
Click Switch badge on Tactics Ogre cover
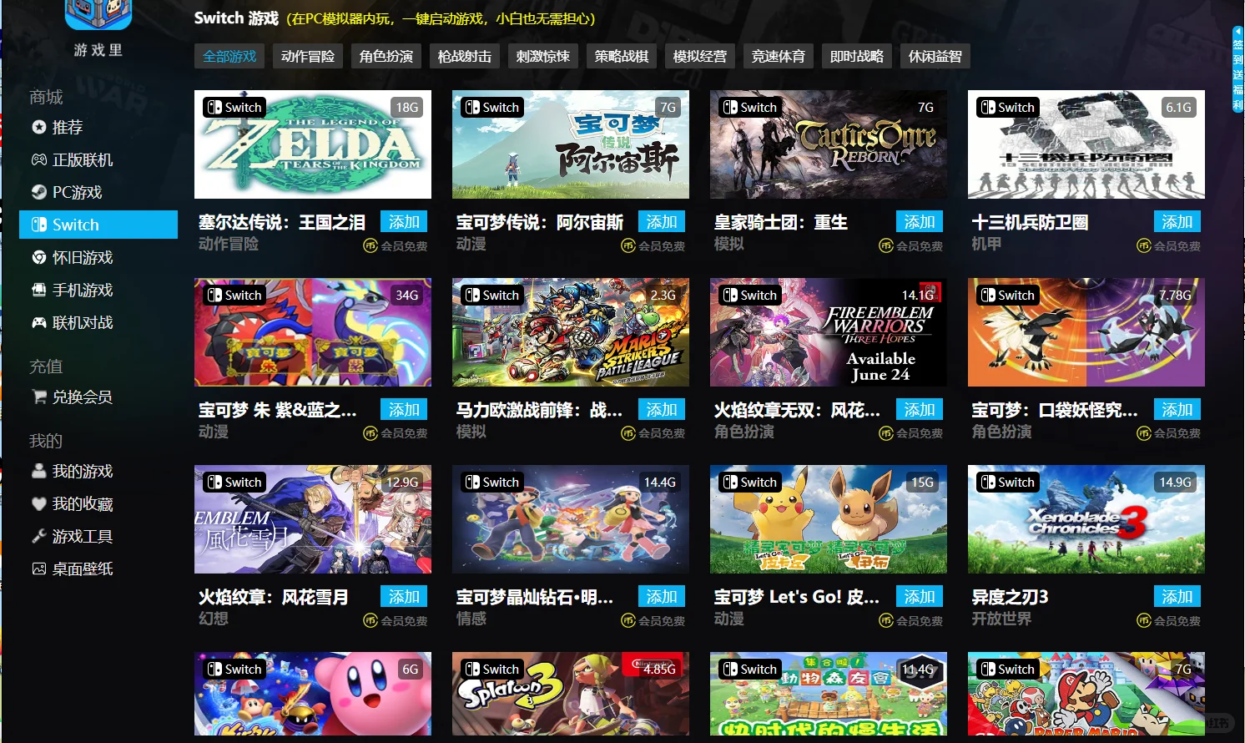click(750, 107)
